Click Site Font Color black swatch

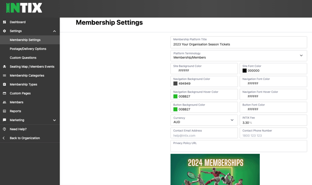pos(244,71)
